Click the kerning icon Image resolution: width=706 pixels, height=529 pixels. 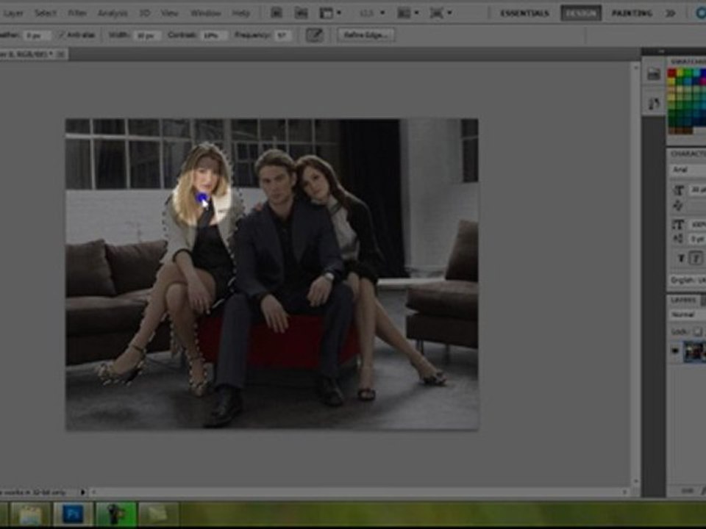[x=678, y=206]
